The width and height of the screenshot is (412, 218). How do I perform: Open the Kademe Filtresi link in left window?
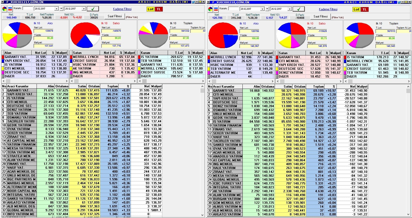[122, 9]
